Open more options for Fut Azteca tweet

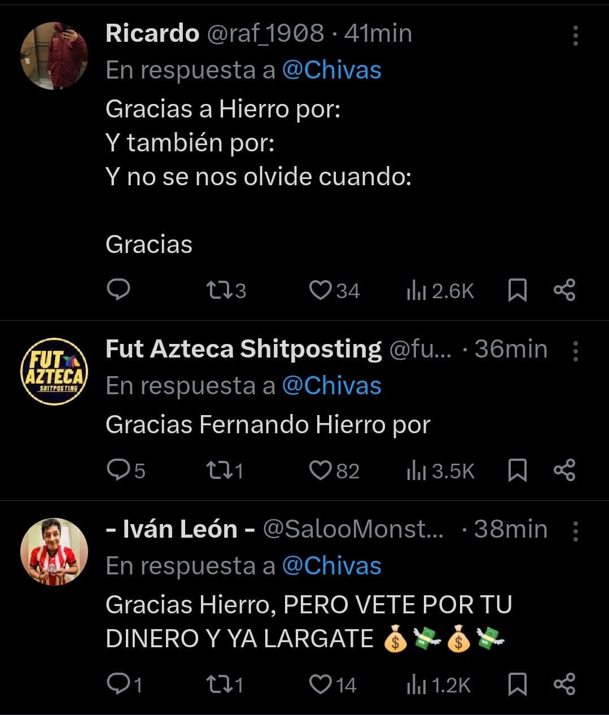[x=575, y=351]
